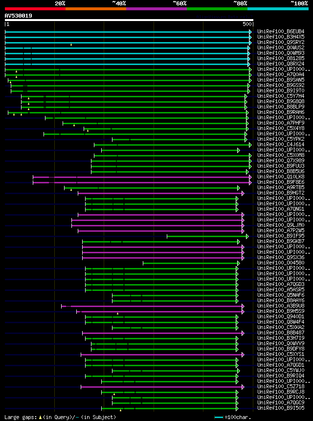Open hit UniRef100_B3H4X5
Viewport: 313px width, 421px height.
281,37
